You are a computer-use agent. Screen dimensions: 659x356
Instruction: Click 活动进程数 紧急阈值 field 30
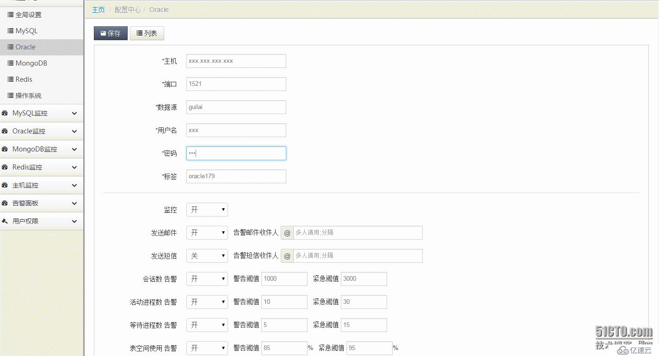364,302
